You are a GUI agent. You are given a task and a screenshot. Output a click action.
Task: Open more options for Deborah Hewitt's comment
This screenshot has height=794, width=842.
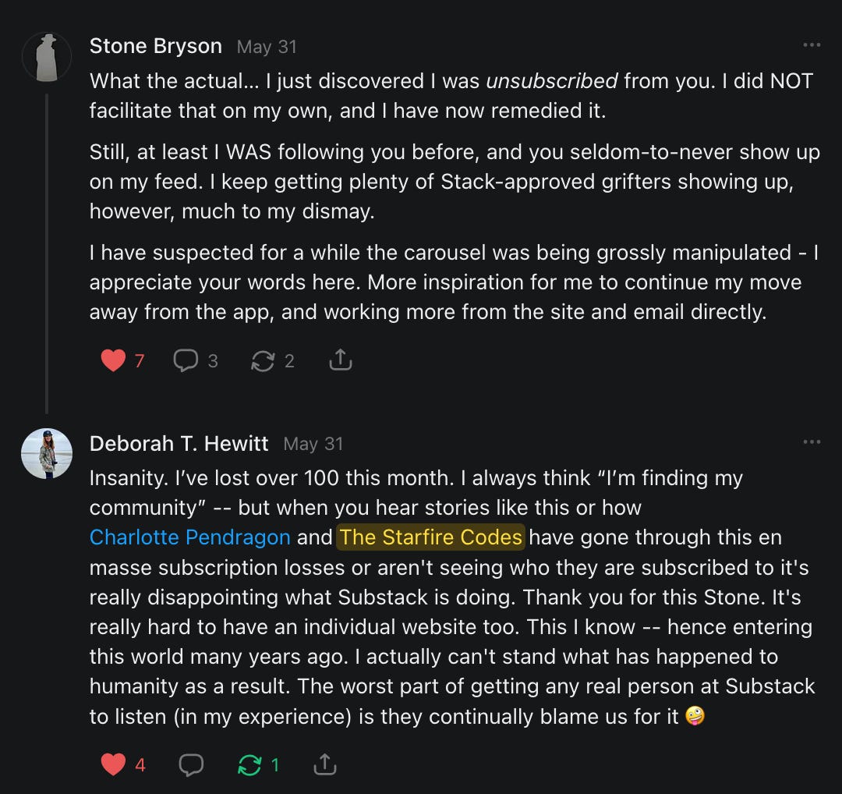(812, 443)
